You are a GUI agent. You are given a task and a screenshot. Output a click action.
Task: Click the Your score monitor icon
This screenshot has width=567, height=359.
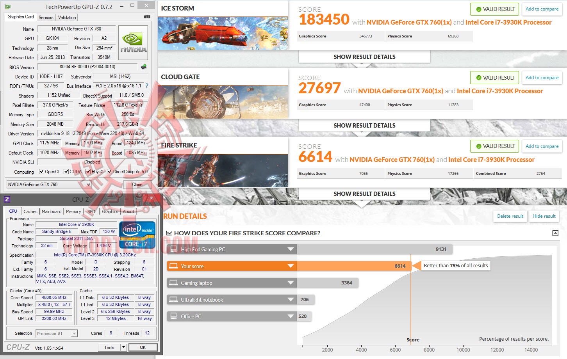(x=173, y=266)
